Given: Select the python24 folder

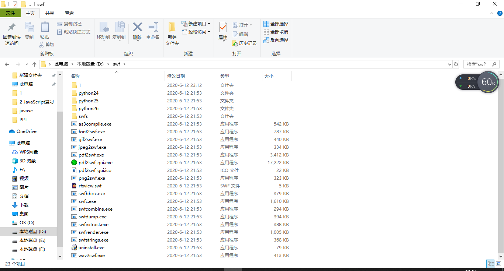Looking at the screenshot, I should [89, 93].
